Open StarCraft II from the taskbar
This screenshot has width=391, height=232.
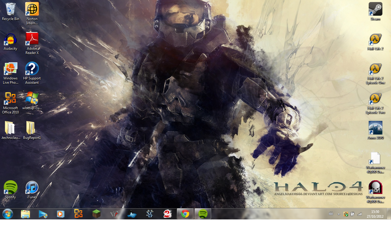click(x=150, y=214)
